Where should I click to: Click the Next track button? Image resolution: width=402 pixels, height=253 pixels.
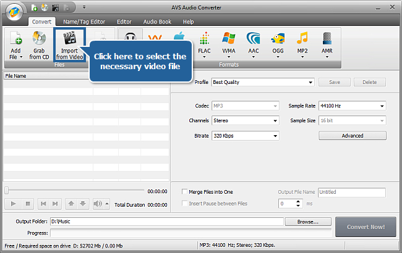coord(55,204)
